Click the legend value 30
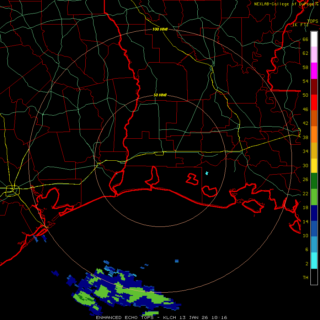 pos(305,165)
